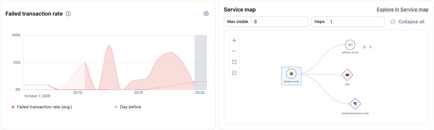Toggle Day before legend series
434x130 pixels.
127,107
